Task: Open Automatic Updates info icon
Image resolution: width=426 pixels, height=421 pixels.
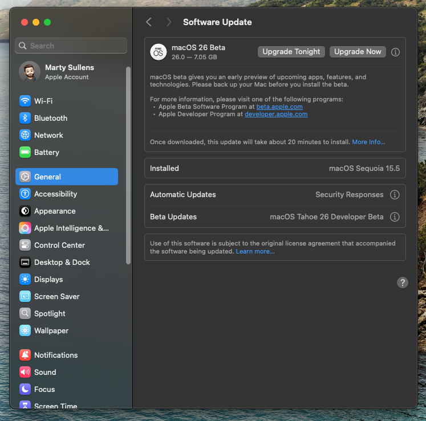Action: pos(395,195)
